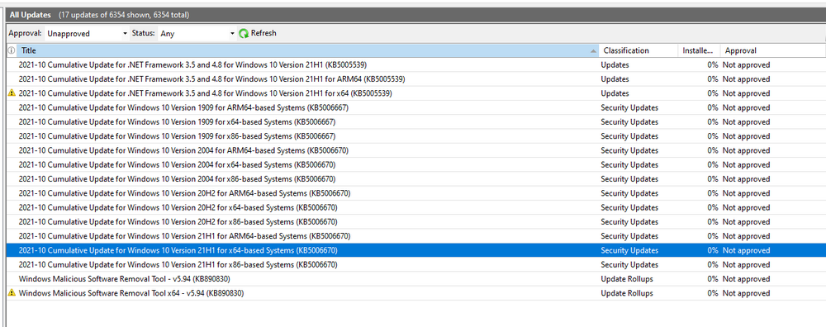Click Security Updates cell of 1909 x86 row
Image resolution: width=826 pixels, height=327 pixels.
tap(629, 136)
